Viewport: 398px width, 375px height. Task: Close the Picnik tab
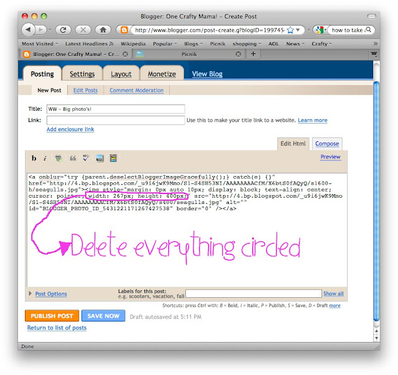tap(238, 54)
